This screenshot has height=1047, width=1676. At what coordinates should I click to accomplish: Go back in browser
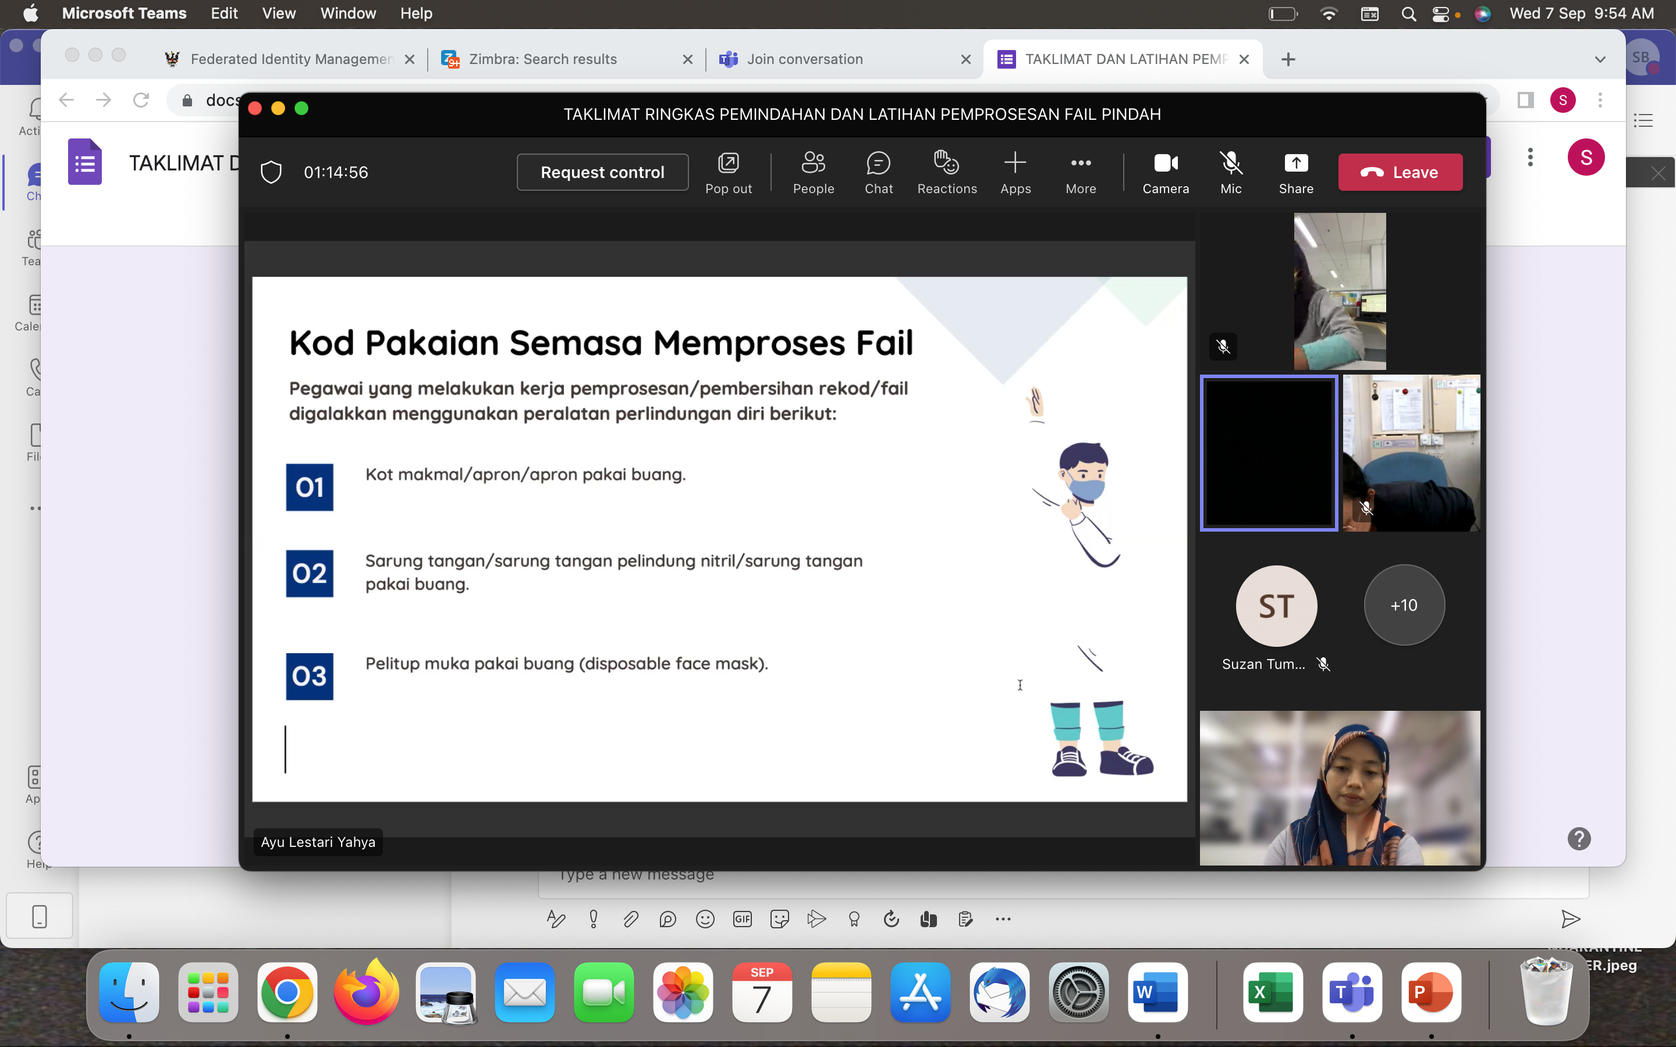click(x=66, y=101)
